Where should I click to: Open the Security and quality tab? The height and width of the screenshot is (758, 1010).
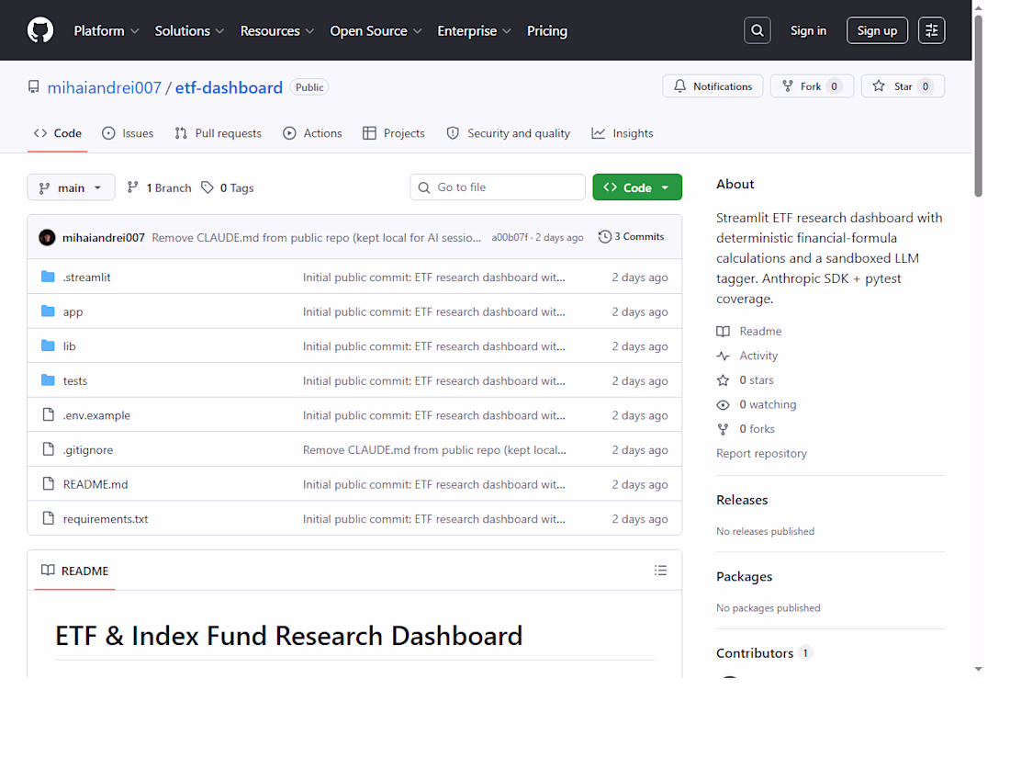click(509, 133)
